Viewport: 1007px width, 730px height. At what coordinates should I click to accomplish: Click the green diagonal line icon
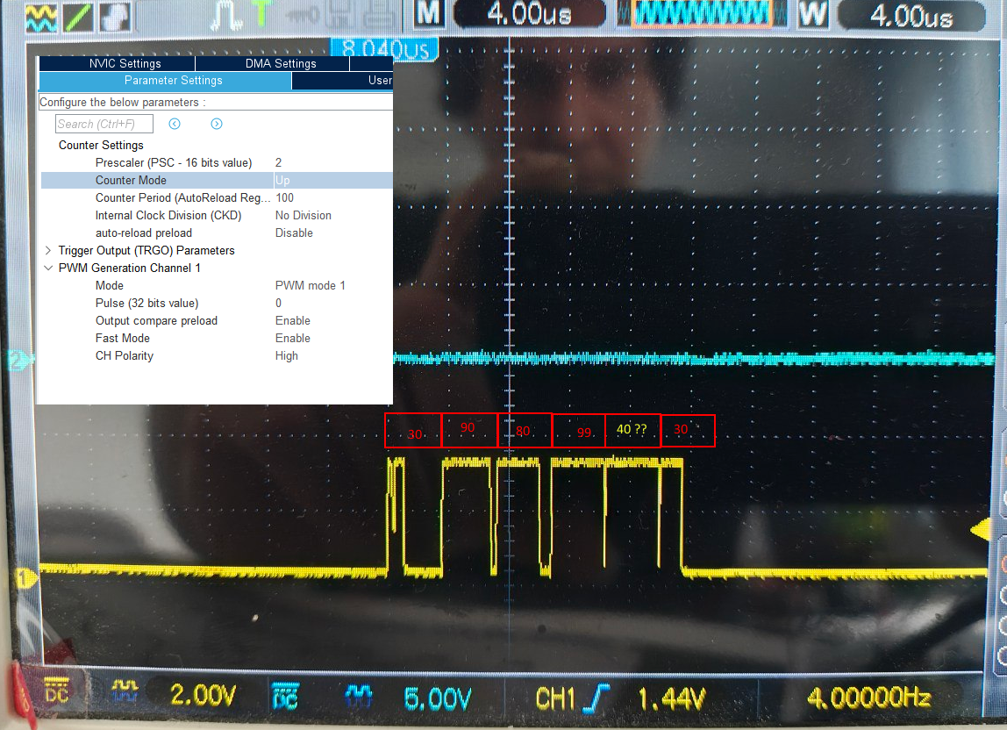(80, 18)
